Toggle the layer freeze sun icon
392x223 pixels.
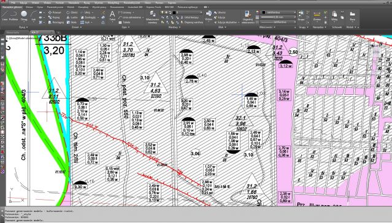point(166,12)
